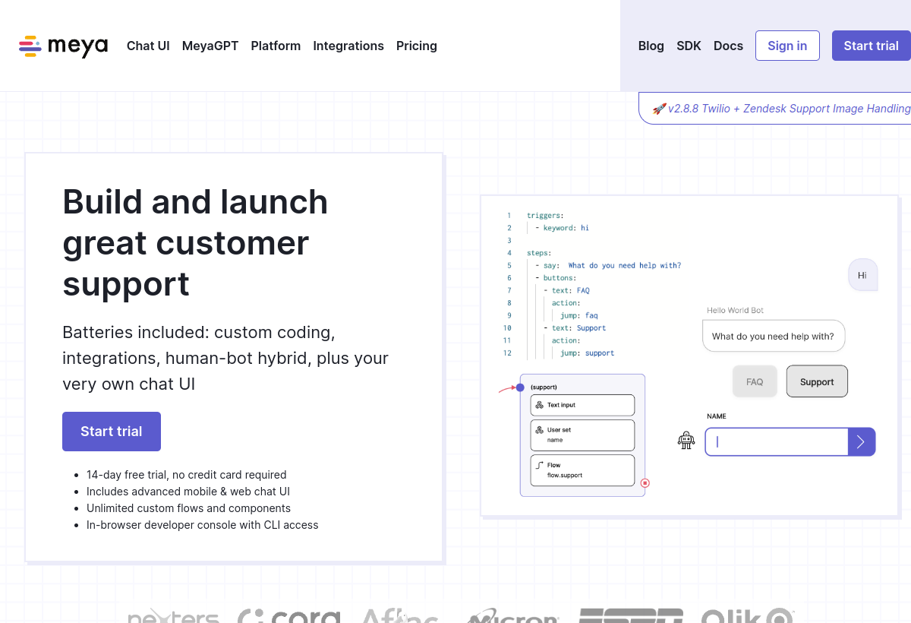Click the nexters customer logo
This screenshot has width=911, height=623.
click(173, 616)
